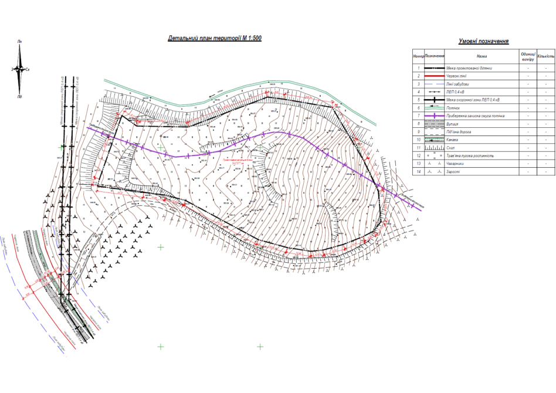Image resolution: width=556 pixels, height=393 pixels.
Task: Click the Кількість column header
Action: coord(545,57)
